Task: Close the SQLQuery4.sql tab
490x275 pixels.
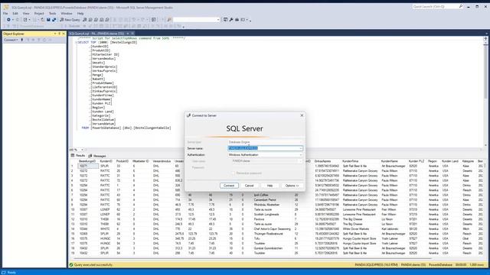Action: (x=132, y=34)
